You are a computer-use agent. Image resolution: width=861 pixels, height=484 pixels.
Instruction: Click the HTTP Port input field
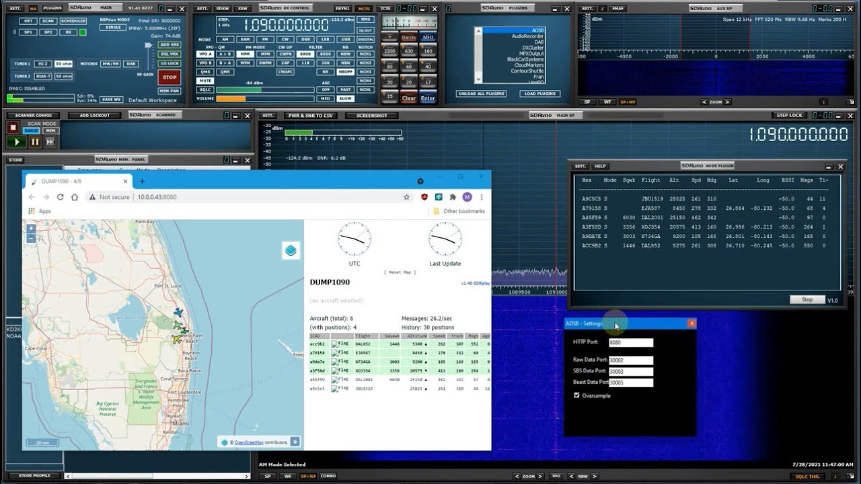[x=630, y=343]
